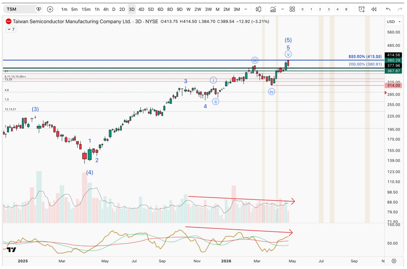Click the circled 0 toolbar button
The width and height of the screenshot is (407, 269).
[303, 9]
